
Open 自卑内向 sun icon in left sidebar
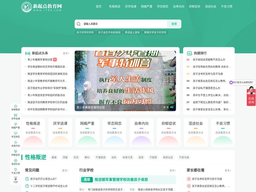coord(16,142)
